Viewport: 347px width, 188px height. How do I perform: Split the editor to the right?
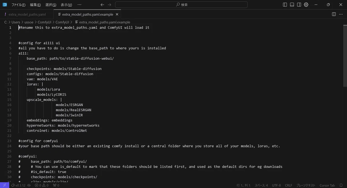(x=334, y=14)
